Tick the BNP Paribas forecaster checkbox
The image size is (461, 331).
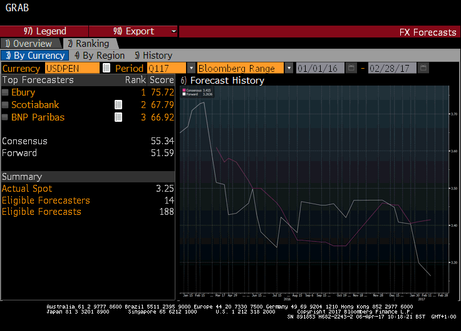(5, 117)
